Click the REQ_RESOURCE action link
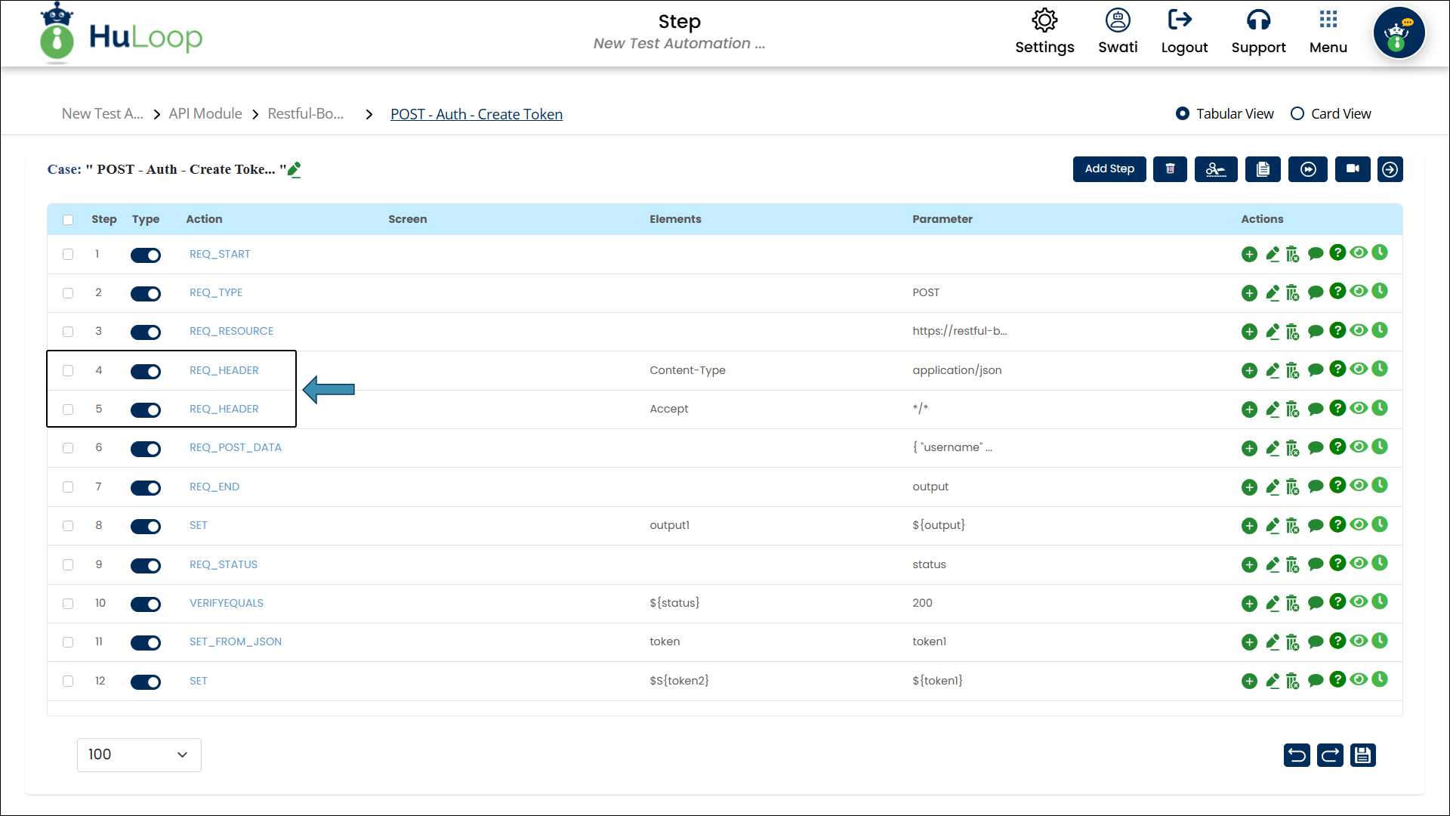Image resolution: width=1450 pixels, height=816 pixels. tap(231, 331)
